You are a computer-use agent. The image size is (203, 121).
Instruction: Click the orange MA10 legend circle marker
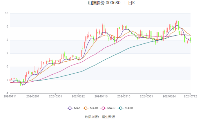[x=86, y=108]
